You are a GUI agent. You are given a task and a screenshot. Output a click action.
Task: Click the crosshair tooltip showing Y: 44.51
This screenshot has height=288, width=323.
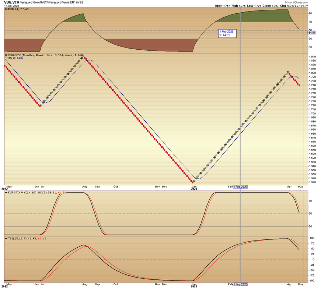point(227,33)
